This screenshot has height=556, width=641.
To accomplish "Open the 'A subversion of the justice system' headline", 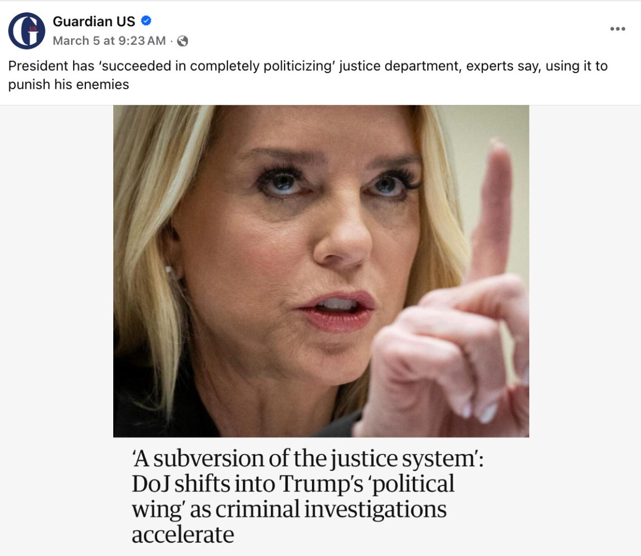I will 308,458.
